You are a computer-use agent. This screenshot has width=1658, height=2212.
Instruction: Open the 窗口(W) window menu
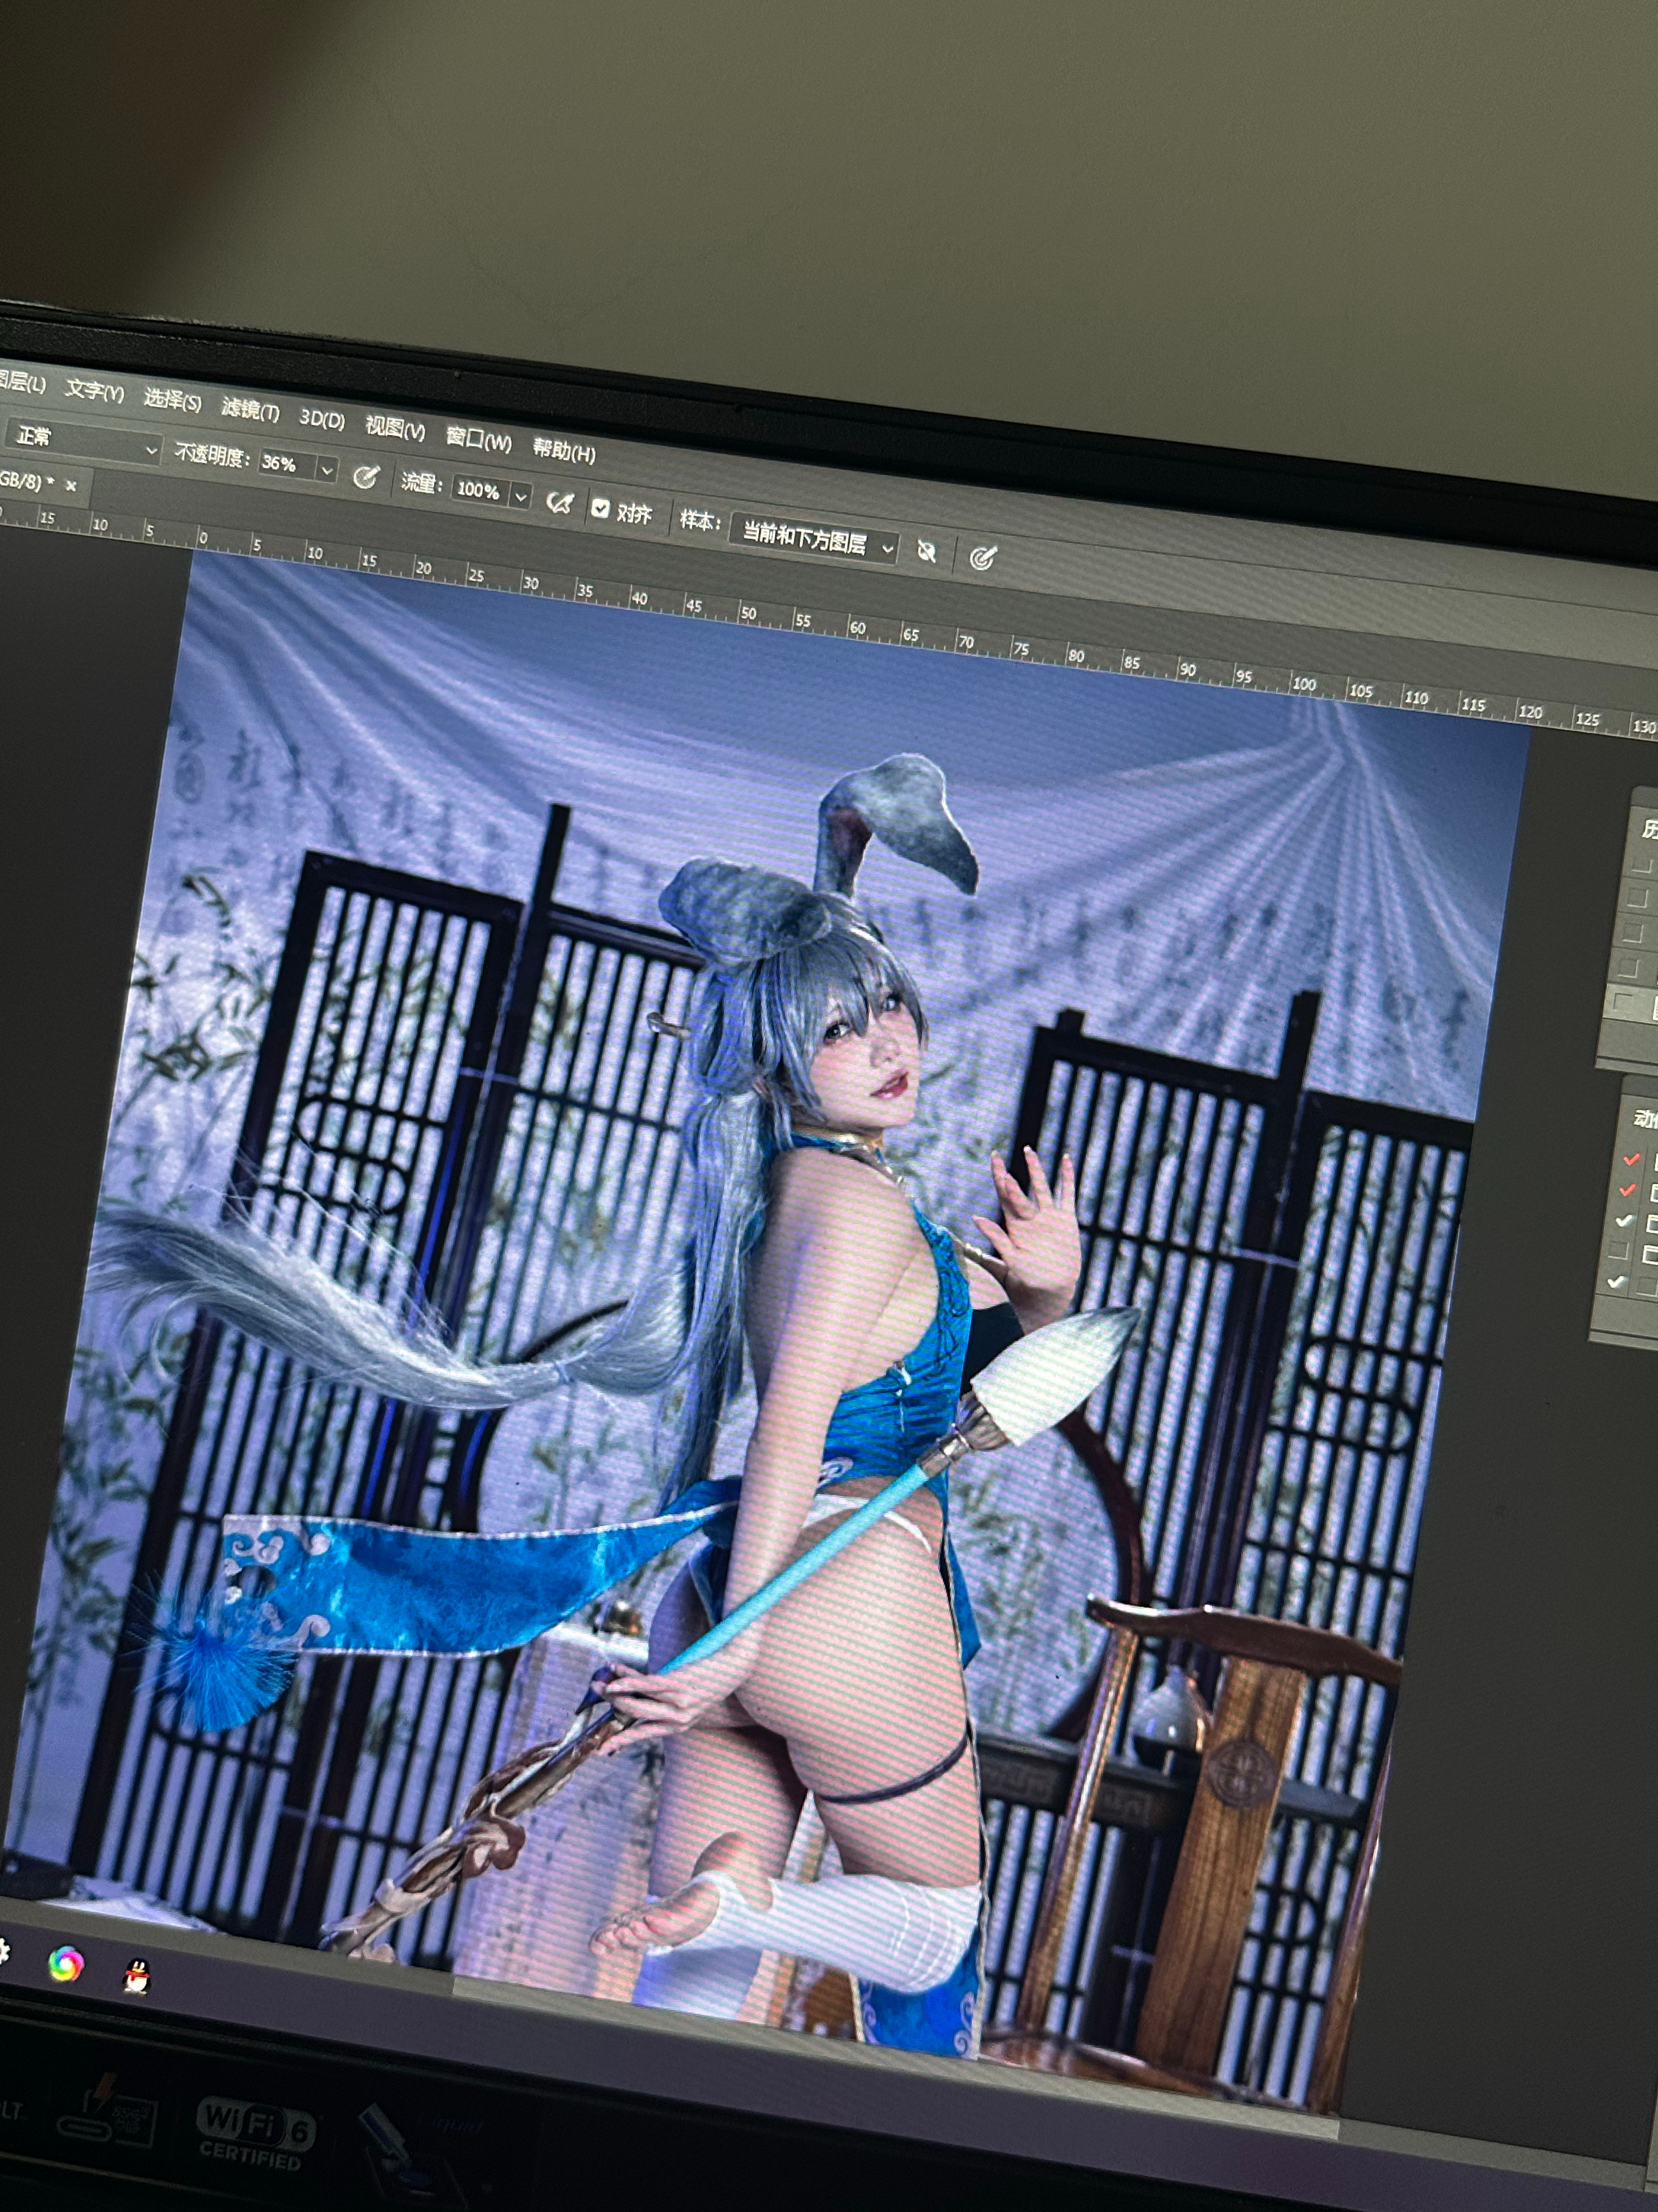(x=479, y=439)
